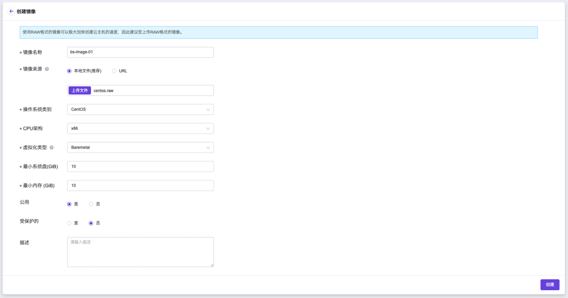
Task: Click 最小内存 (GiB) input field
Action: [141, 185]
